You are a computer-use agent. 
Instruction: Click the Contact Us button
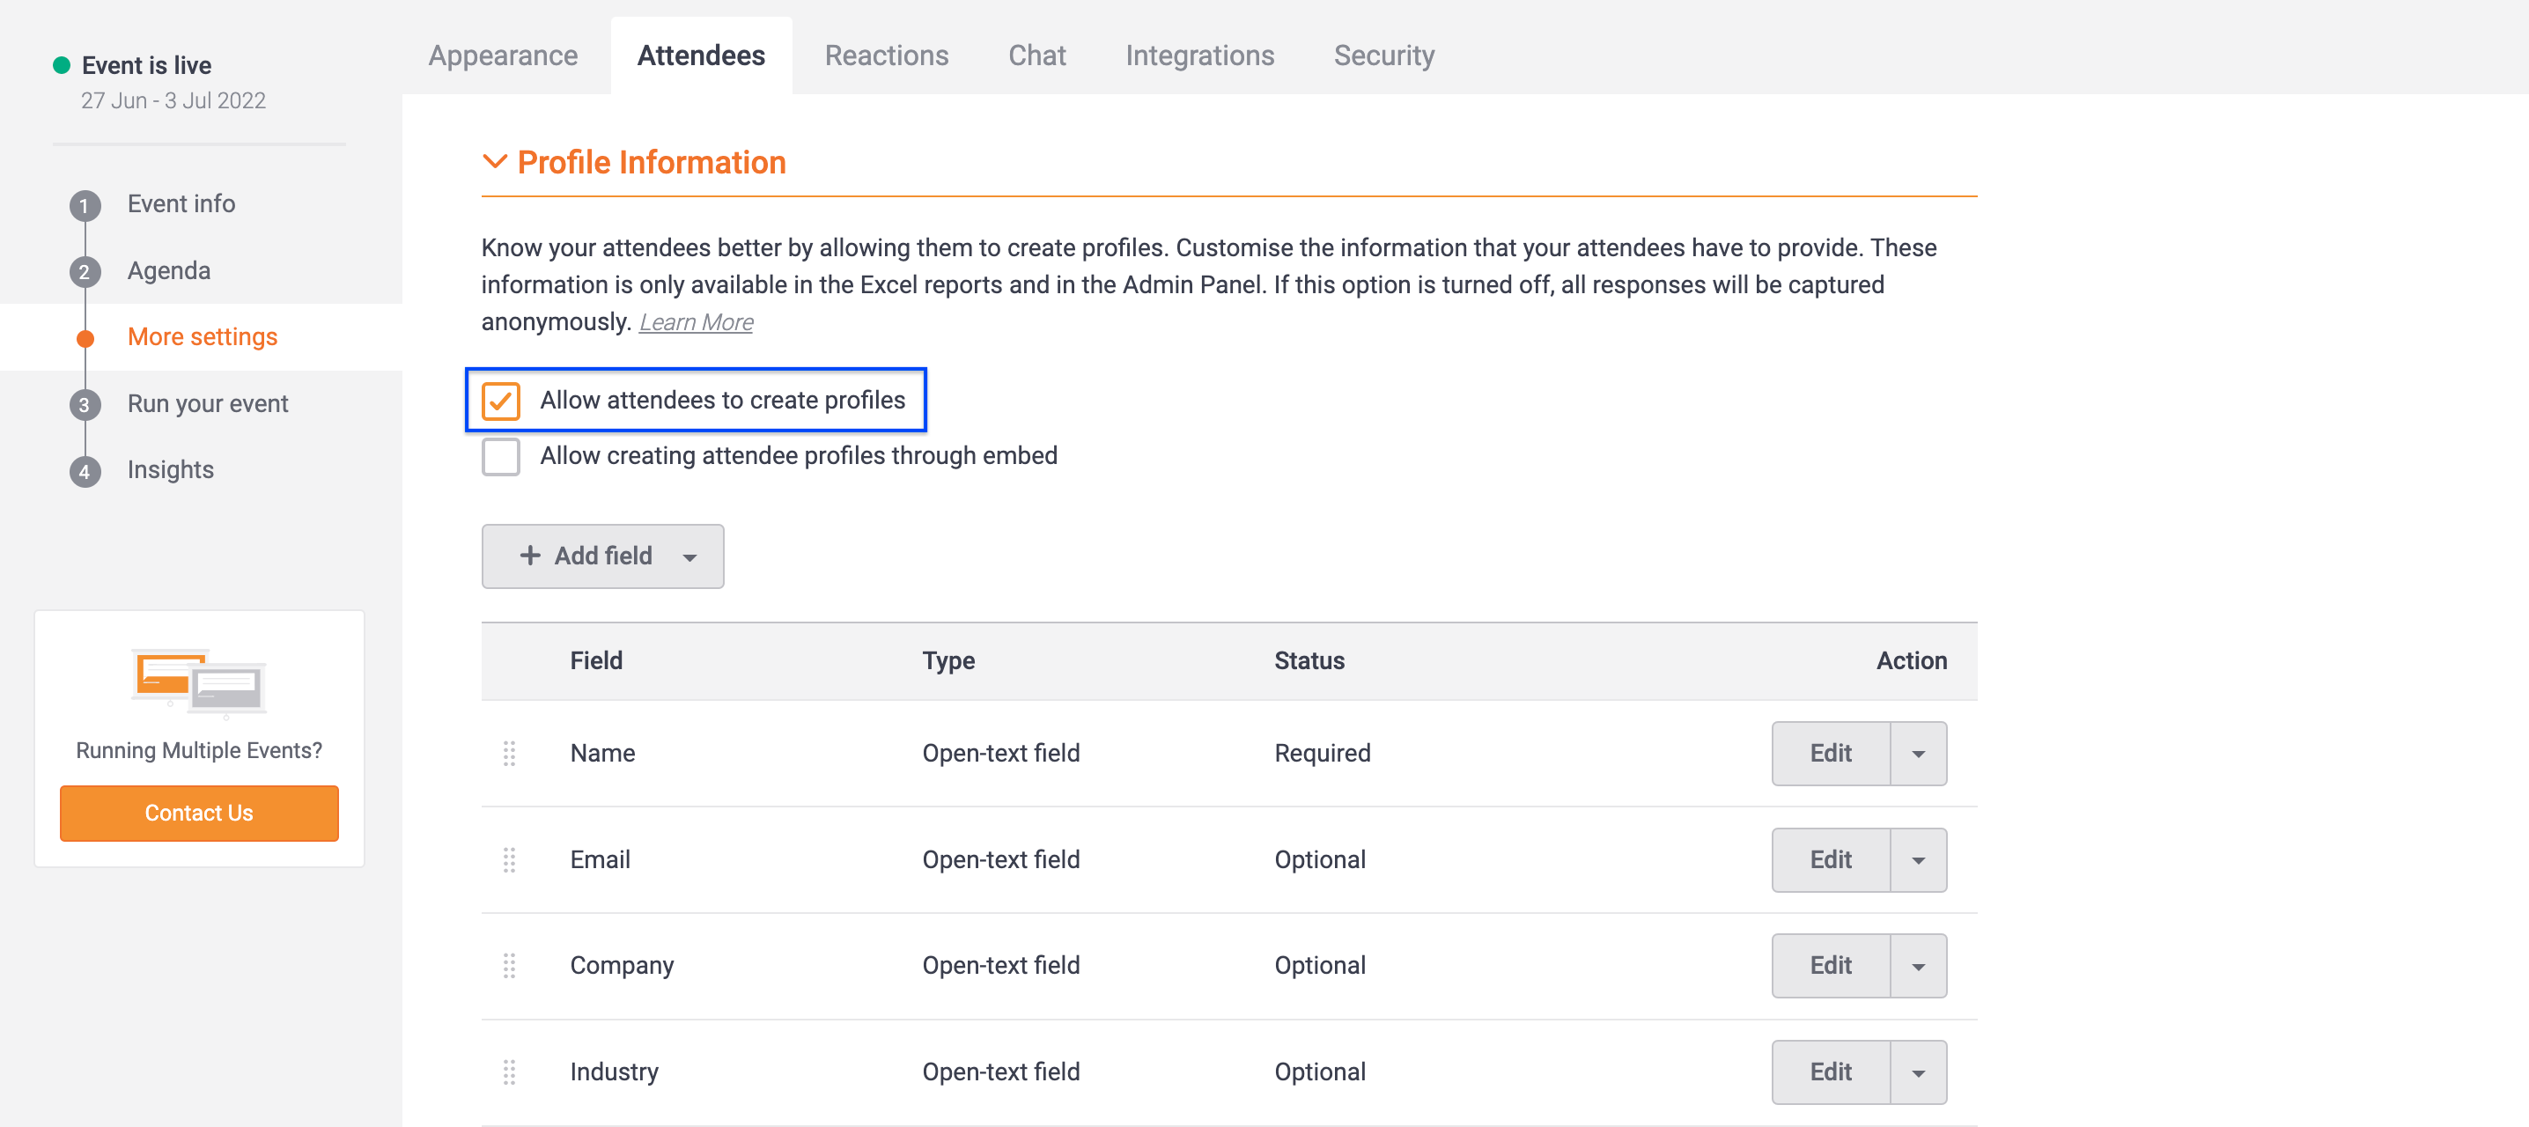pyautogui.click(x=199, y=813)
